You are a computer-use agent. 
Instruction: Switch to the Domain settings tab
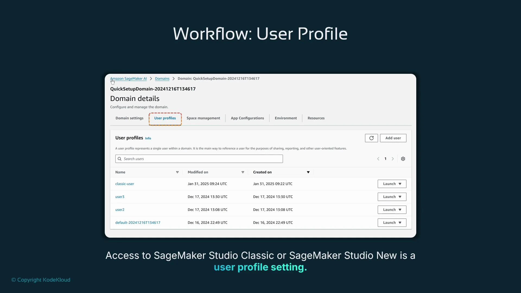[x=129, y=118]
